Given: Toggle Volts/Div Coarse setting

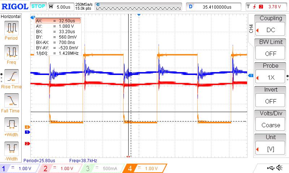Looking at the screenshot, I should [270, 124].
